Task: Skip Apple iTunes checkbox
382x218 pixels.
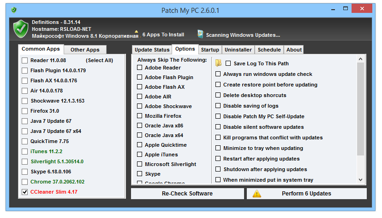Action: pos(140,155)
